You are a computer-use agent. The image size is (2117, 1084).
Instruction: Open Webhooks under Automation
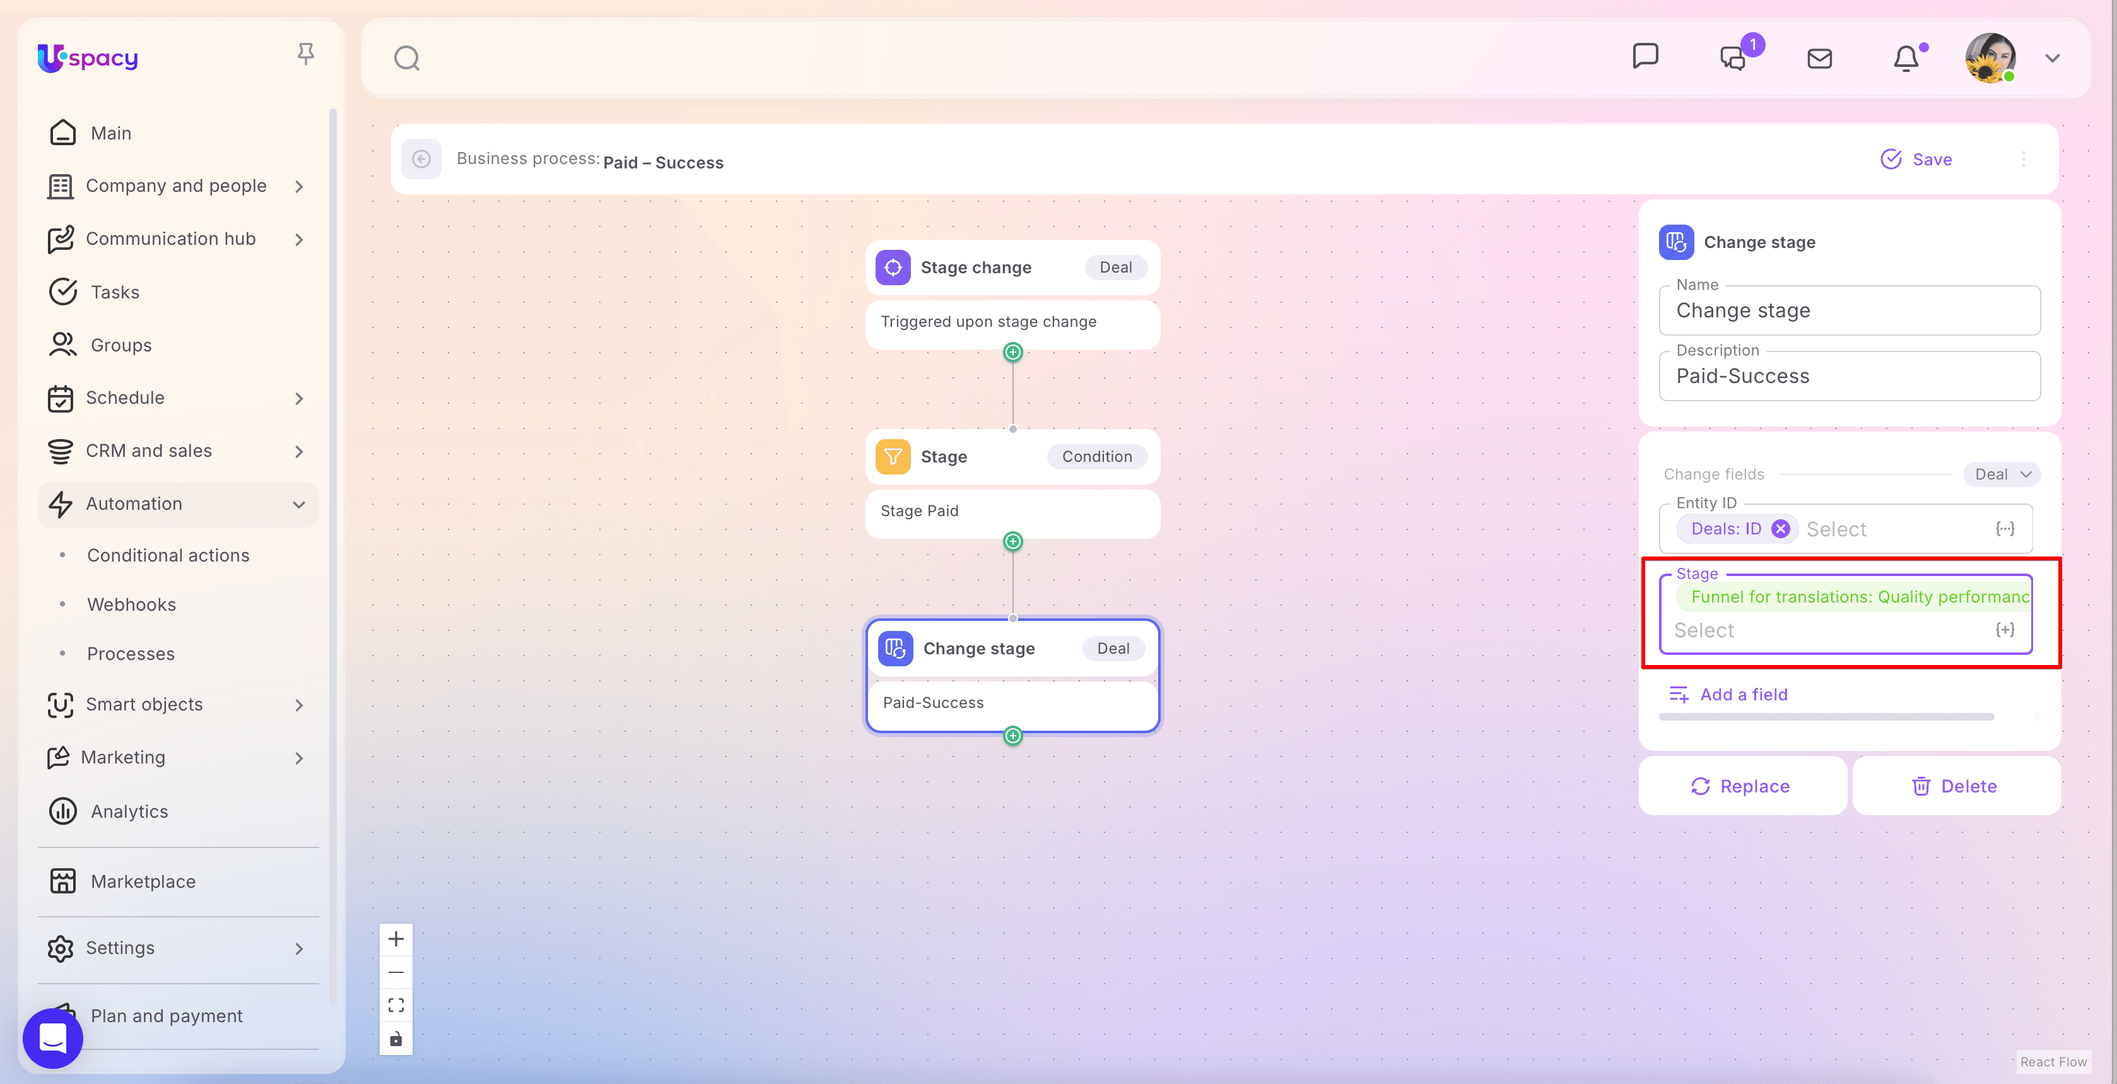tap(131, 604)
